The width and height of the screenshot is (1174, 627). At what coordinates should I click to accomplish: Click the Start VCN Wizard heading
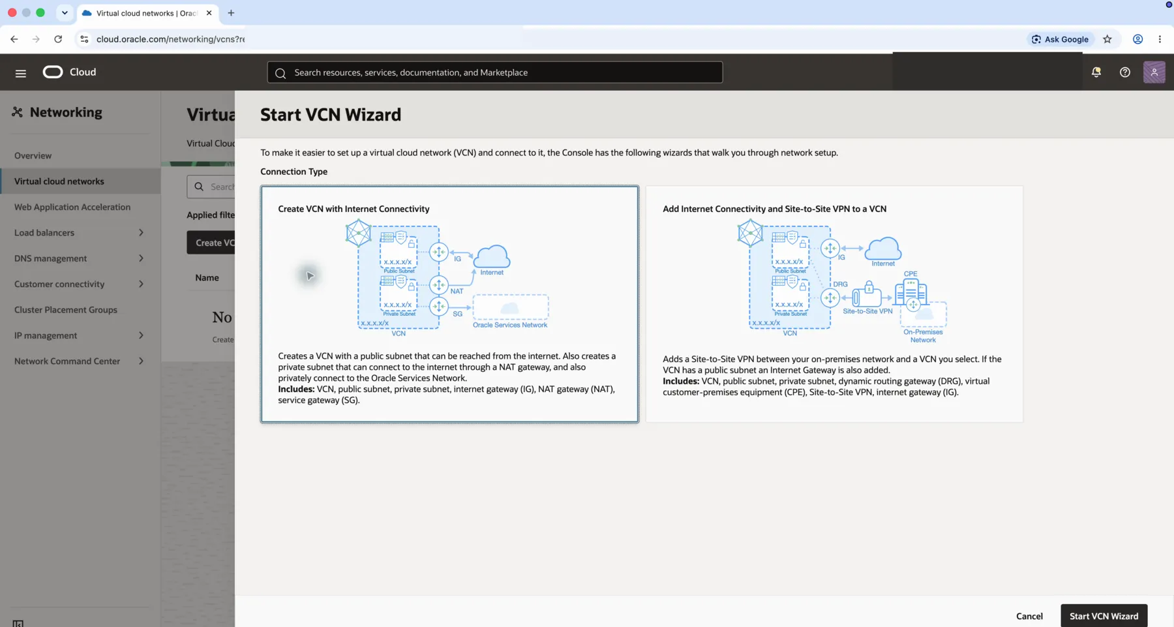331,115
